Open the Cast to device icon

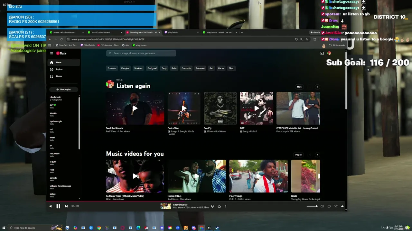pos(322,53)
